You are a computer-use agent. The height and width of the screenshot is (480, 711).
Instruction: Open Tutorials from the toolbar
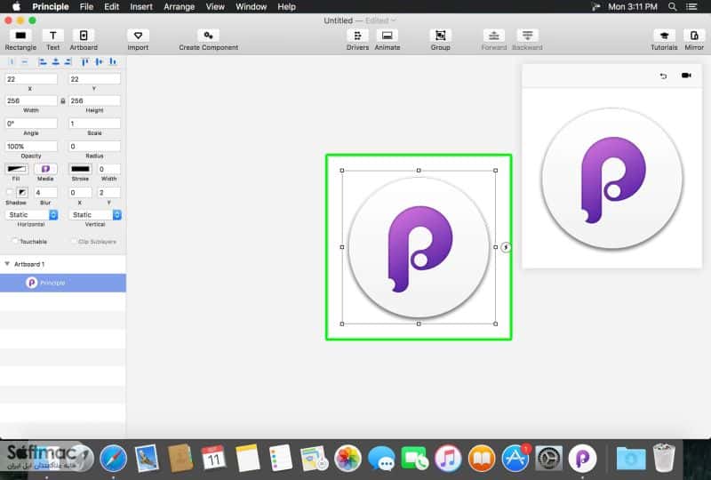(x=664, y=36)
